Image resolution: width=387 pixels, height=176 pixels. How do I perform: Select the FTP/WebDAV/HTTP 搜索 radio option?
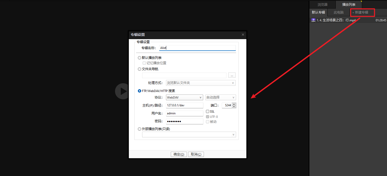[x=139, y=91]
